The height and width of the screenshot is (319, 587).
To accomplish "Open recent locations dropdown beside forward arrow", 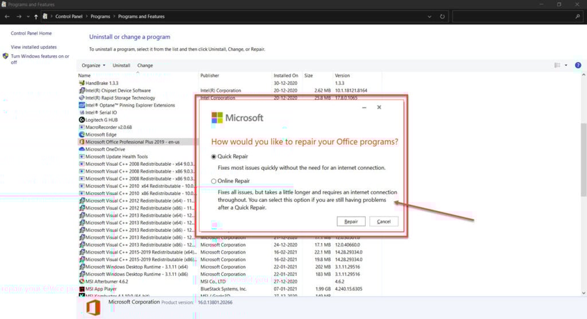I will (x=28, y=17).
